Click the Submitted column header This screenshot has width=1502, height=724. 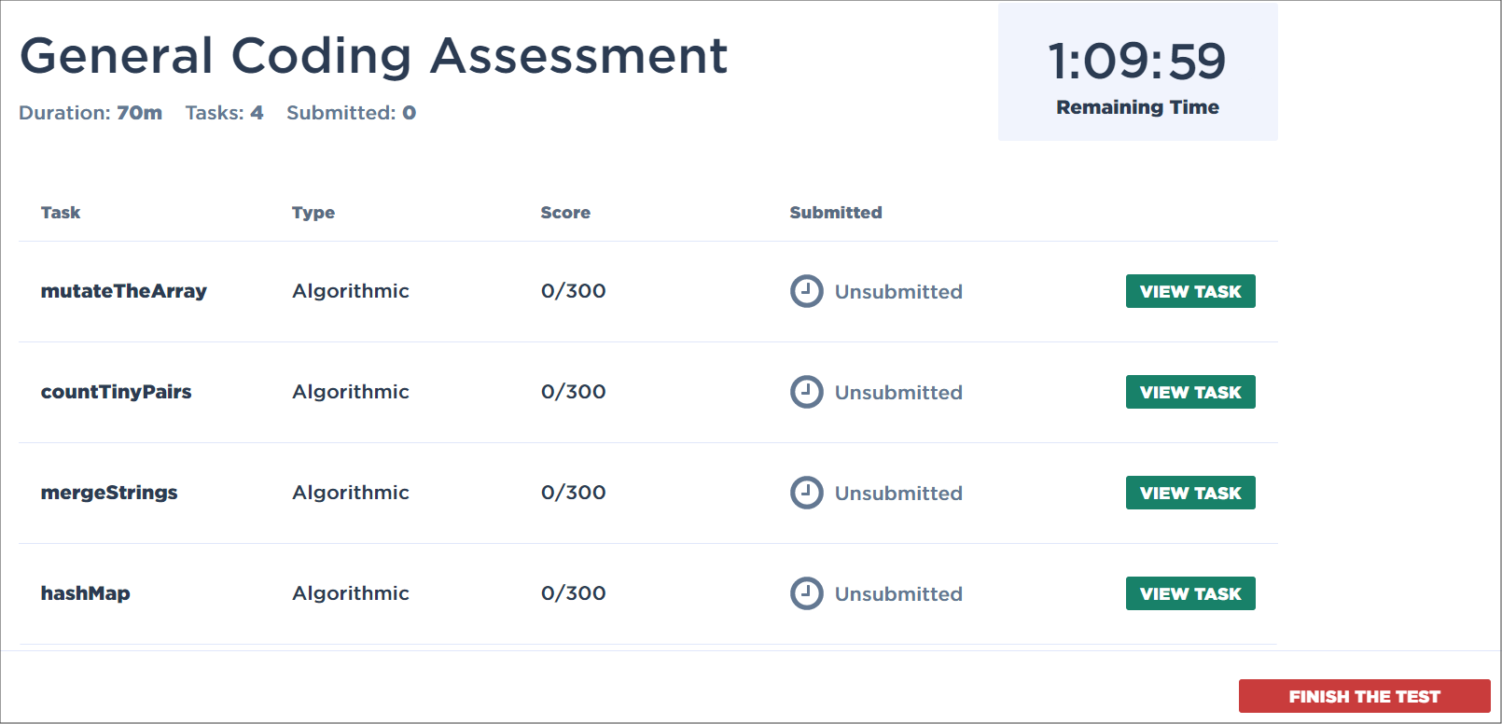tap(835, 212)
